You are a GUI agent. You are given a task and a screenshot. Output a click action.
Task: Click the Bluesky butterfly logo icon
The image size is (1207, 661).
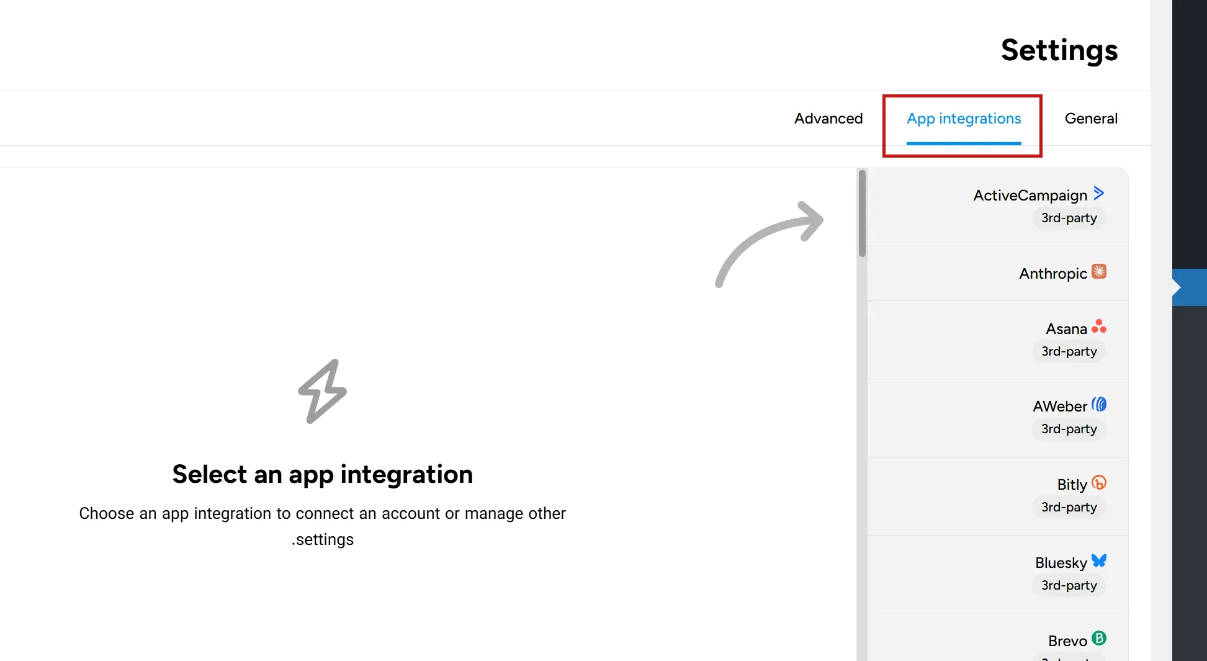[1098, 560]
